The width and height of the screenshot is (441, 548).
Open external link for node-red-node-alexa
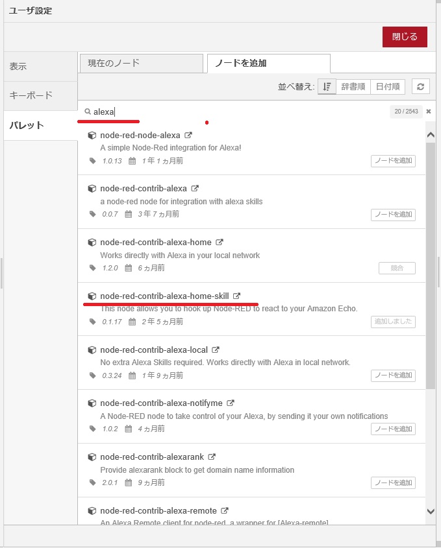coord(188,135)
